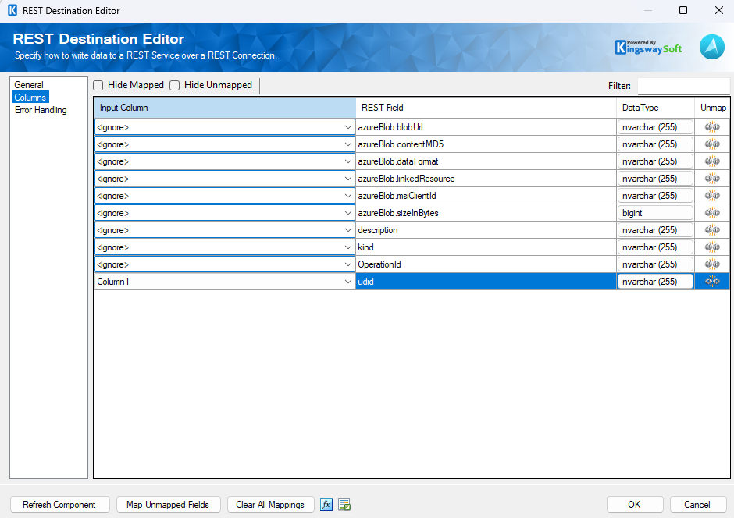Select the azureBlob.dataFormat REST field cell
734x518 pixels.
pyautogui.click(x=486, y=161)
